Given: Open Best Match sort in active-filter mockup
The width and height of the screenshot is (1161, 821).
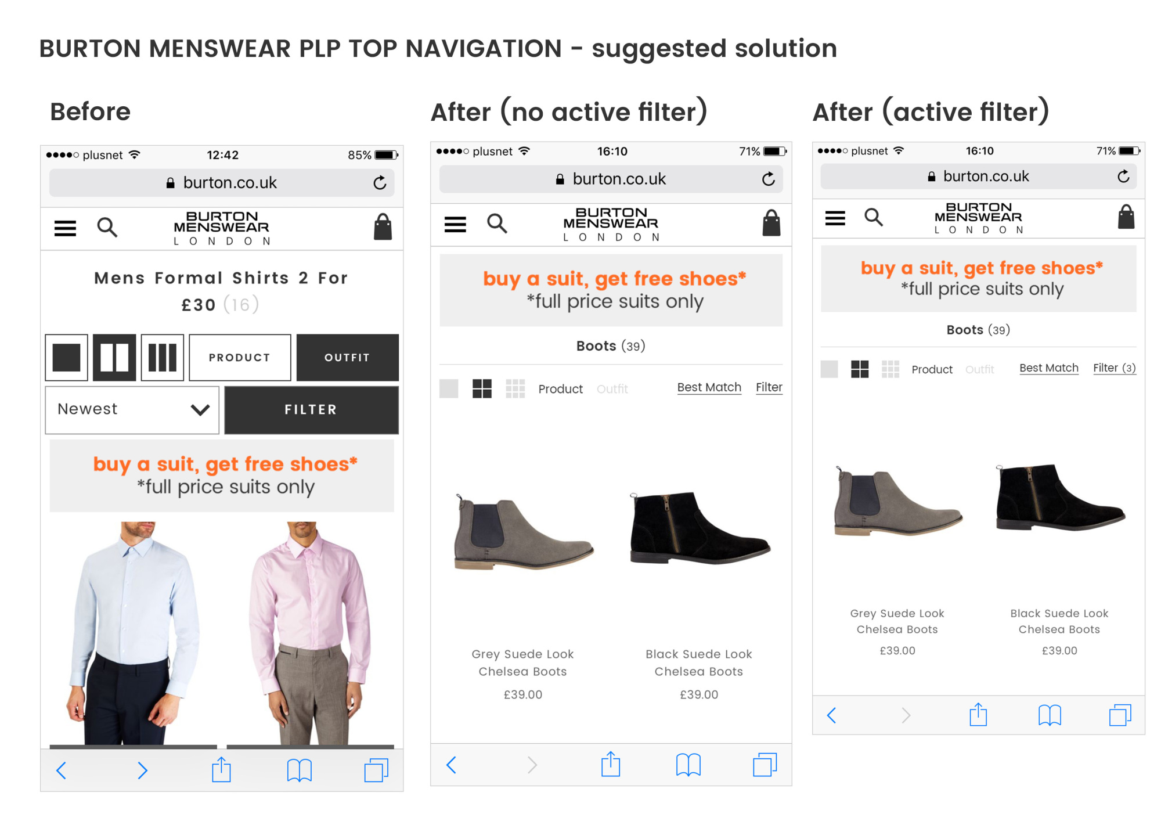Looking at the screenshot, I should pyautogui.click(x=1049, y=368).
